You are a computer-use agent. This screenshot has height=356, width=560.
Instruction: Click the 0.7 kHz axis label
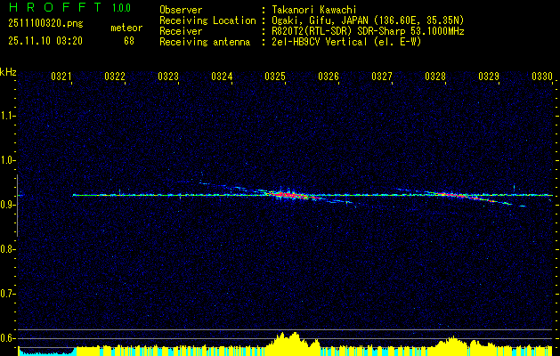coord(7,294)
